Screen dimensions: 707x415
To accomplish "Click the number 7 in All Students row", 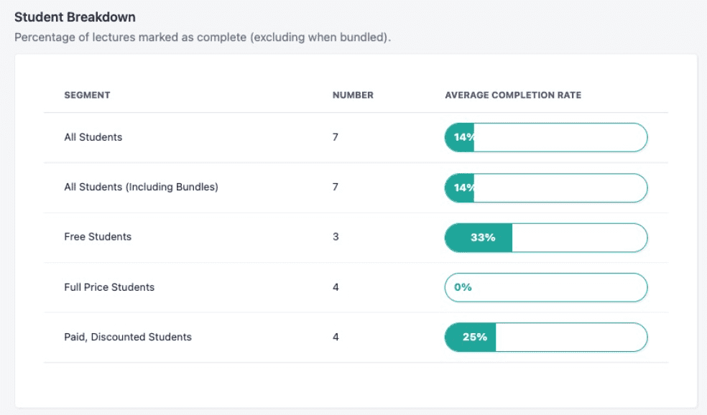I will coord(336,137).
